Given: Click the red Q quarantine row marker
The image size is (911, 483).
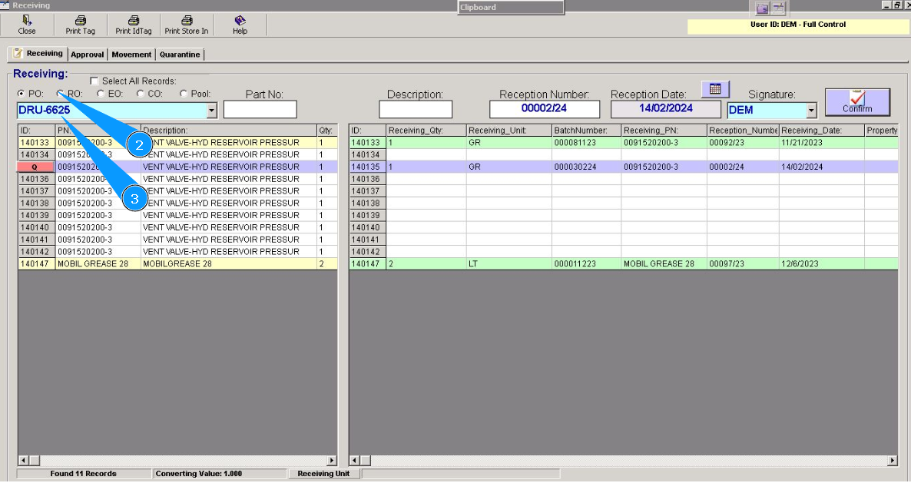Looking at the screenshot, I should (x=35, y=167).
